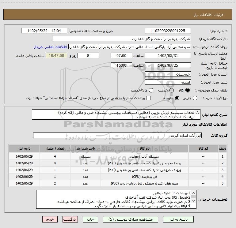
Task: Click the price validity date 1402/07/25
Action: point(168,65)
